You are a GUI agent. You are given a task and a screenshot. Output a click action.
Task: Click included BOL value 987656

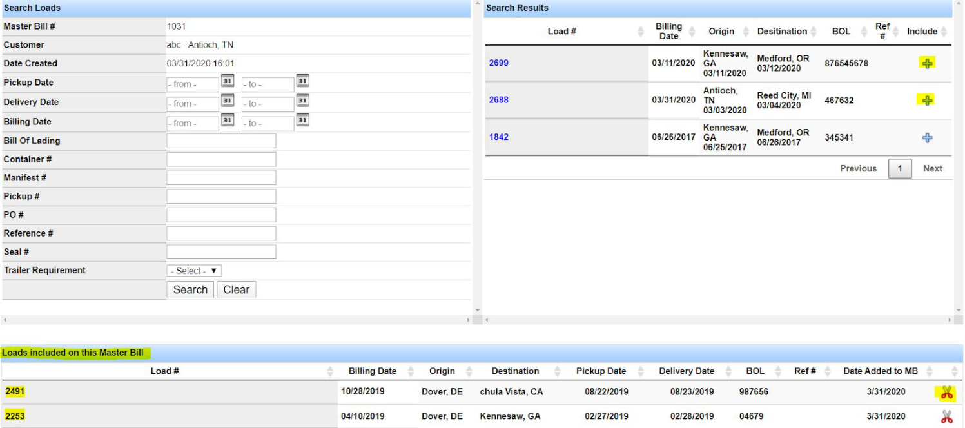click(754, 391)
